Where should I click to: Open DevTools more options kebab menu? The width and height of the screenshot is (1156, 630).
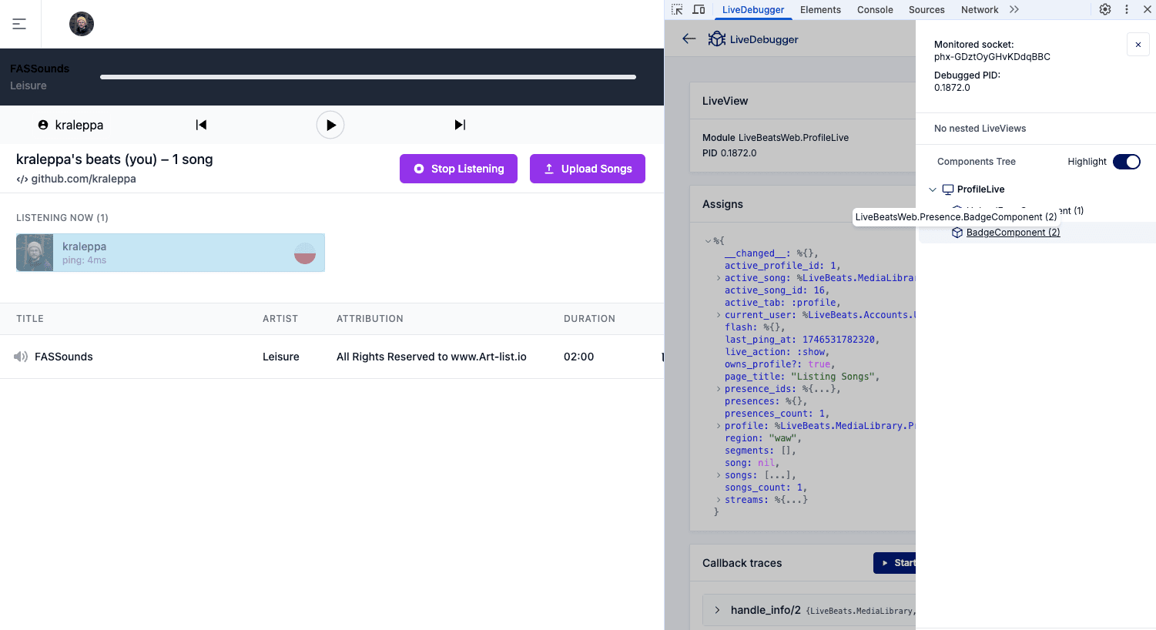1127,9
